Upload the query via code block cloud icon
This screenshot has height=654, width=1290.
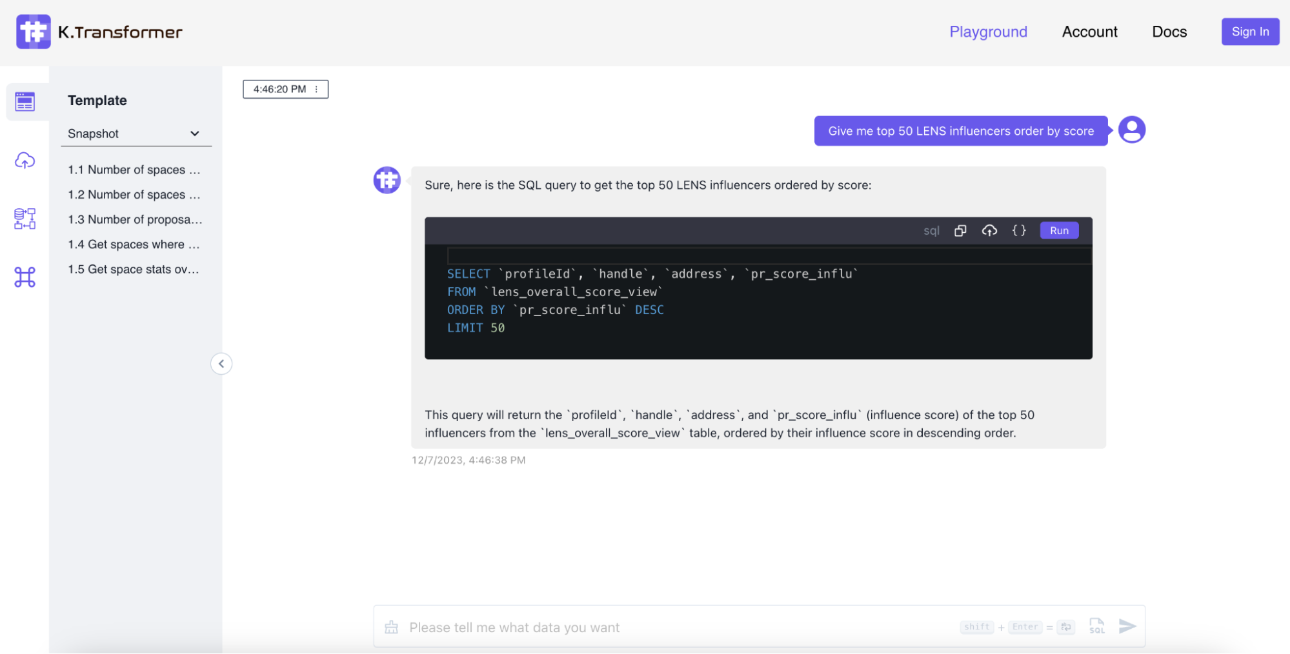point(989,230)
